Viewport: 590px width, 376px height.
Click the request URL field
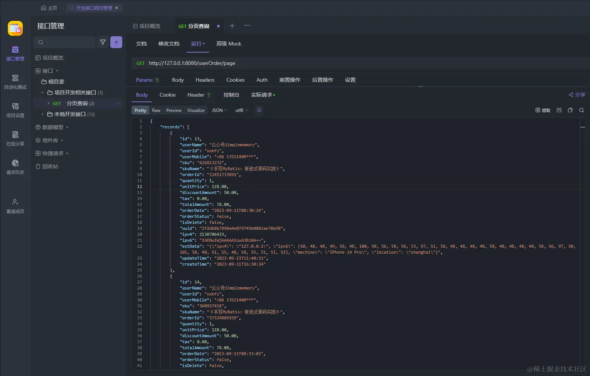[361, 63]
